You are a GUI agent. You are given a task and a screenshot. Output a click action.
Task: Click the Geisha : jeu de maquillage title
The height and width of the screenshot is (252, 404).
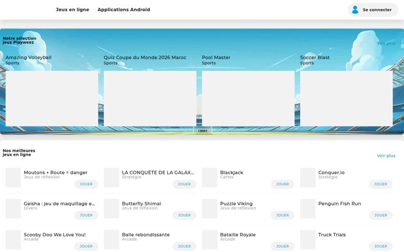(x=59, y=204)
